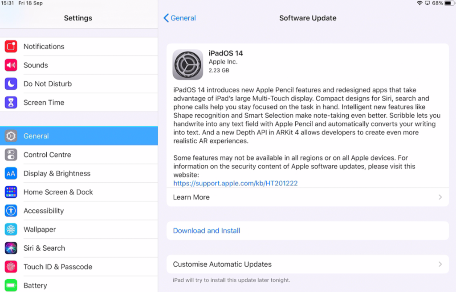Tap the Settings sidebar title
Image resolution: width=456 pixels, height=292 pixels.
tap(78, 18)
